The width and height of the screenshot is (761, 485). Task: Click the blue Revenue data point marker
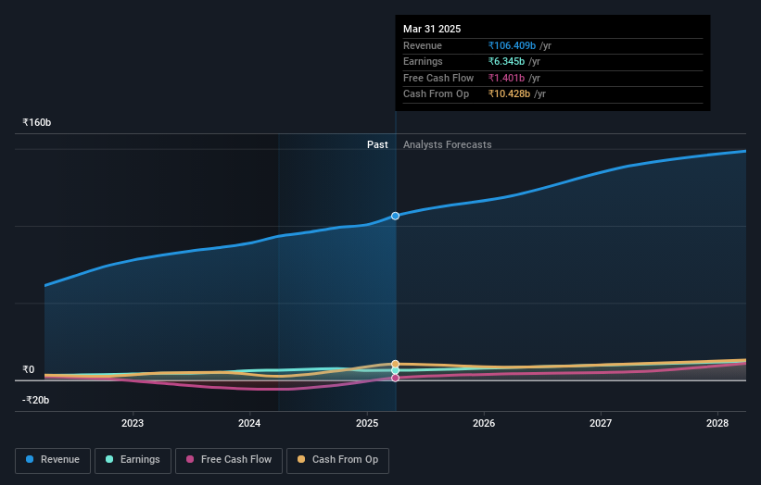click(x=395, y=216)
